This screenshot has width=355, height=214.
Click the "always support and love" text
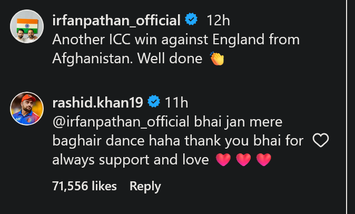pos(131,160)
